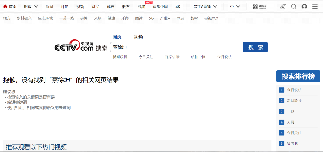This screenshot has width=323, height=152.
Task: Open the 文旅 link
Action: (x=98, y=18)
